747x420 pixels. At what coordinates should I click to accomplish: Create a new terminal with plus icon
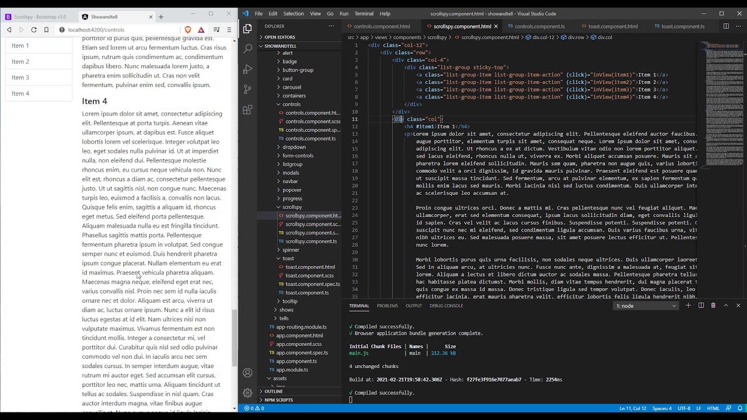click(688, 305)
